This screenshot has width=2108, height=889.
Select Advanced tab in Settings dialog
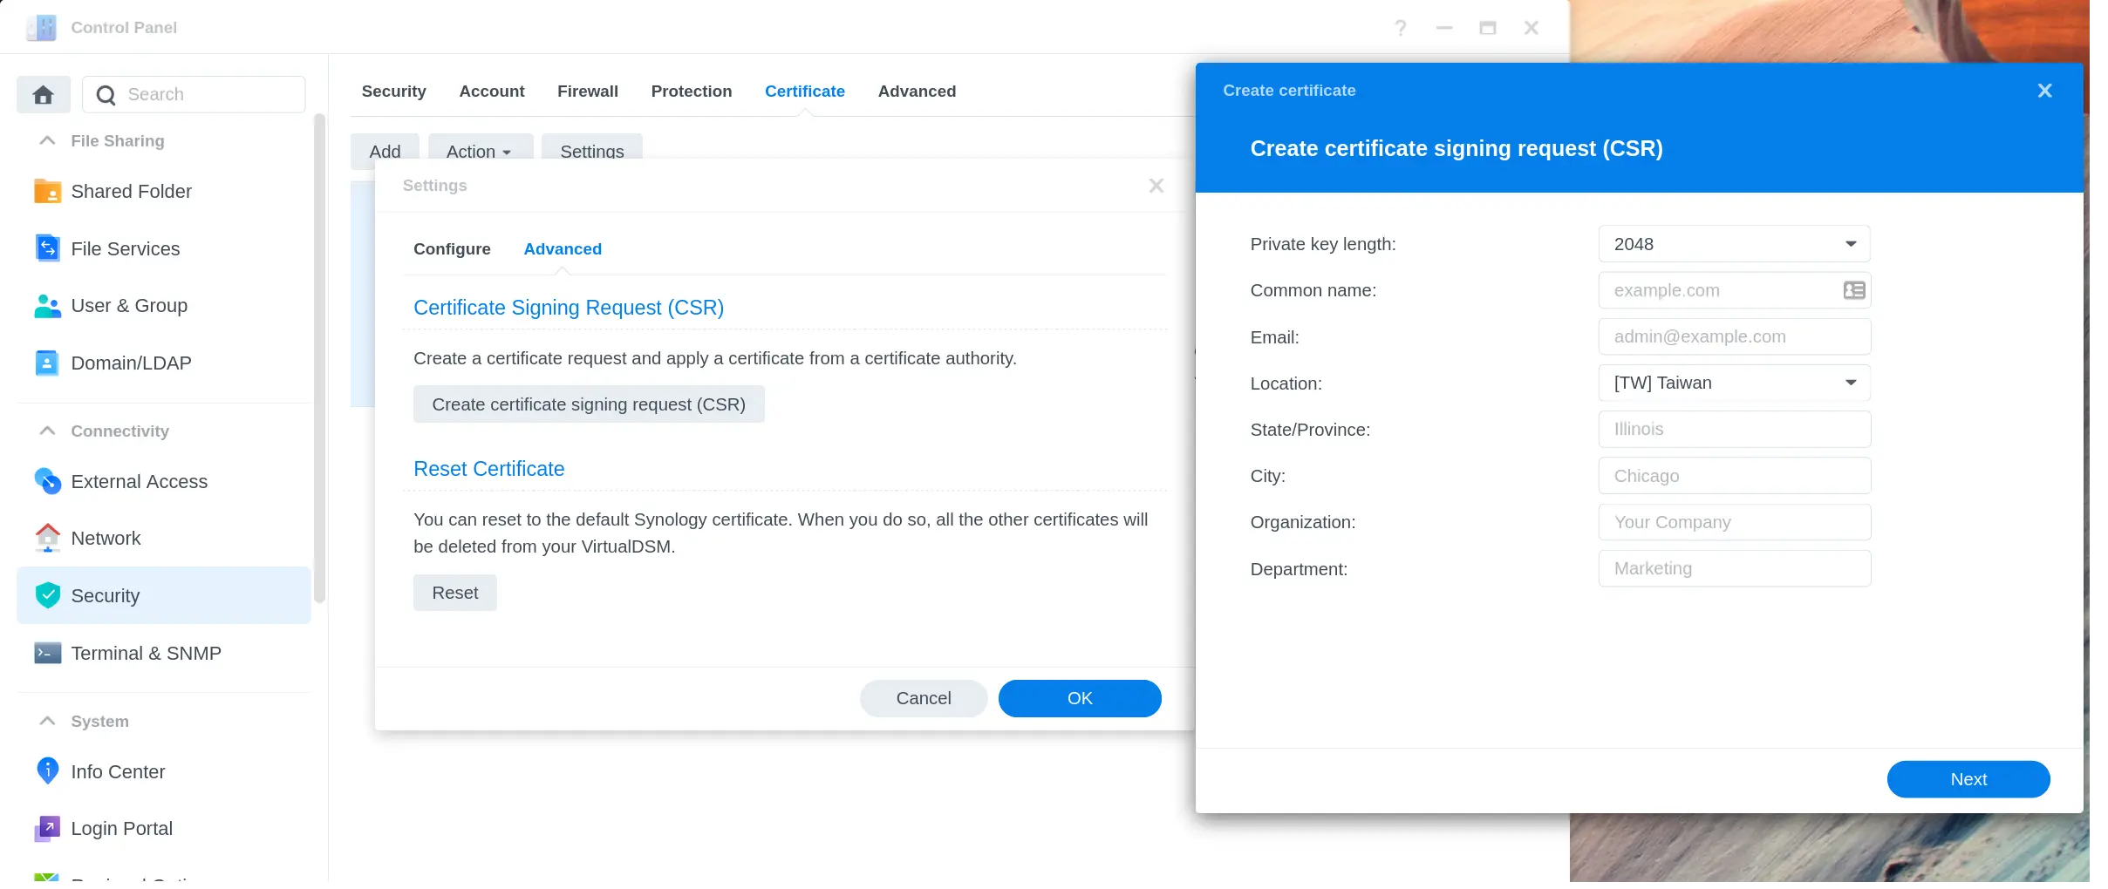pos(563,249)
